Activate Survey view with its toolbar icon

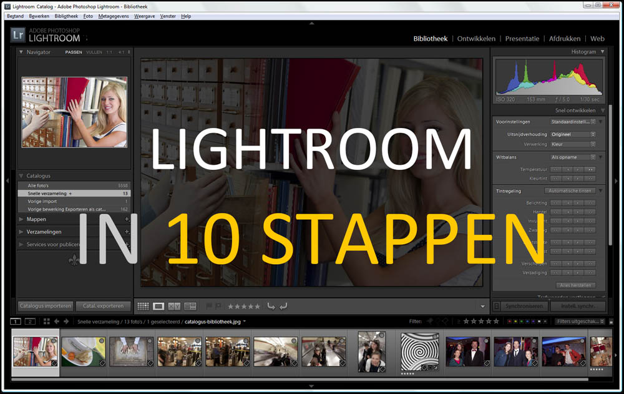[x=190, y=306]
